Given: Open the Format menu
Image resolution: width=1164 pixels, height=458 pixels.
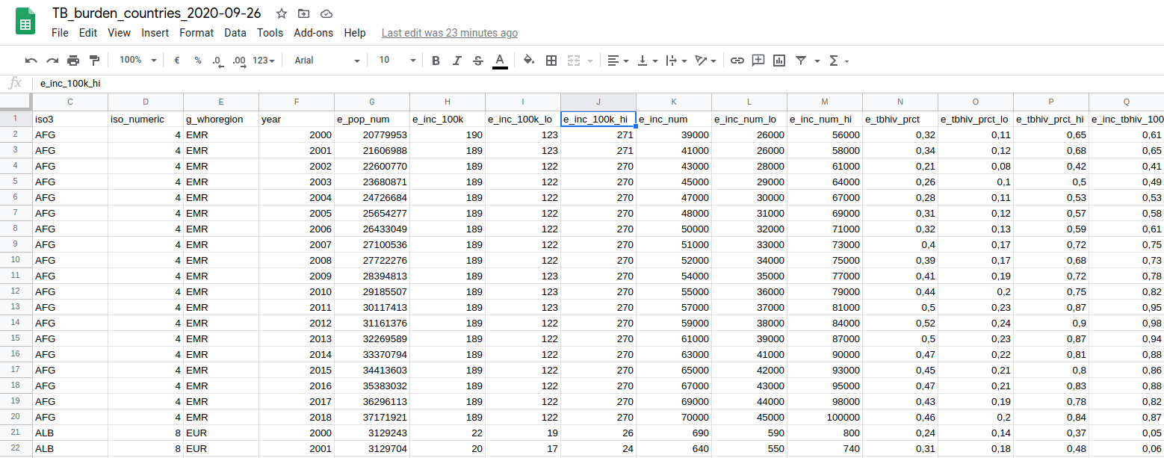Looking at the screenshot, I should tap(196, 33).
